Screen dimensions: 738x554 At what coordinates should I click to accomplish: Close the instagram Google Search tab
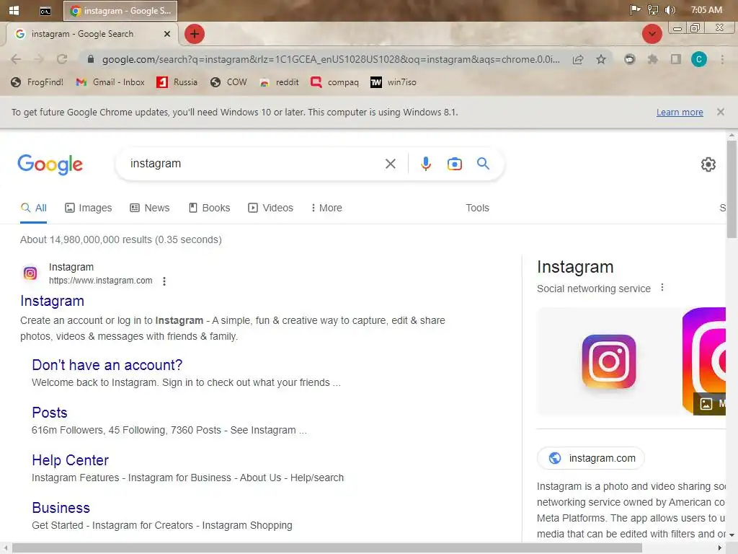pyautogui.click(x=167, y=34)
